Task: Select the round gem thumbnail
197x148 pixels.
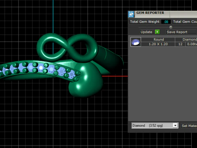Action: coord(135,42)
